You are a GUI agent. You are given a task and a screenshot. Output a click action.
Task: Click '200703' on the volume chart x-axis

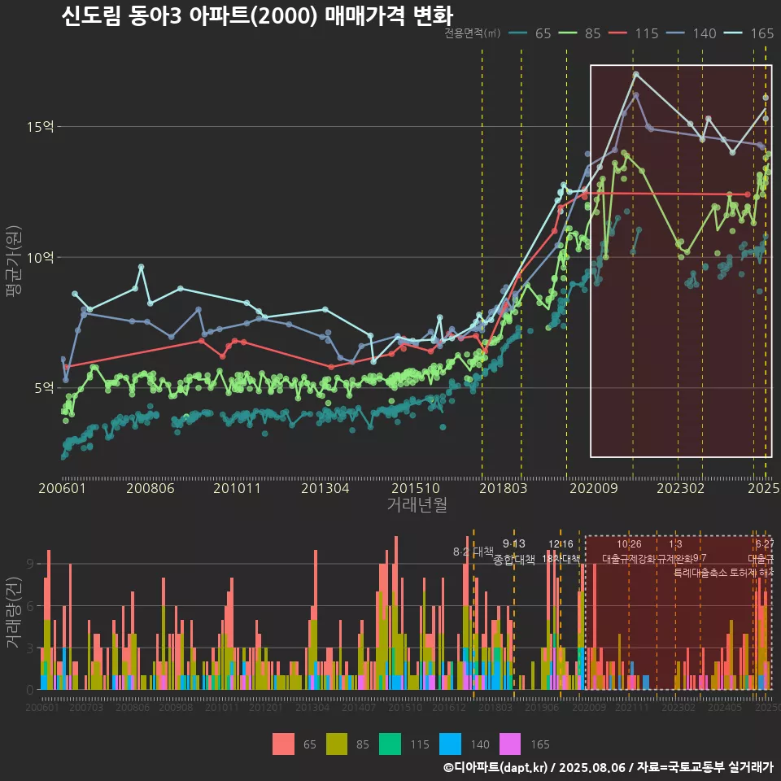(86, 707)
